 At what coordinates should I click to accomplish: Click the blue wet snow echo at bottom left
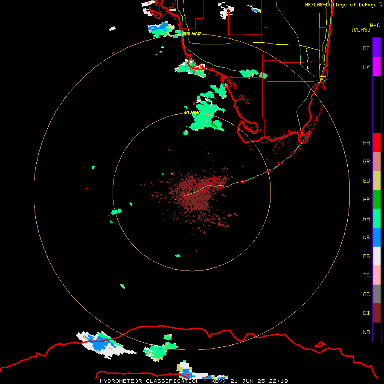(x=99, y=343)
